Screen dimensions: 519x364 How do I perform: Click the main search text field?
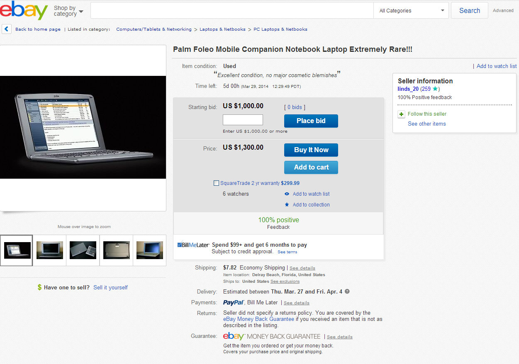(232, 11)
